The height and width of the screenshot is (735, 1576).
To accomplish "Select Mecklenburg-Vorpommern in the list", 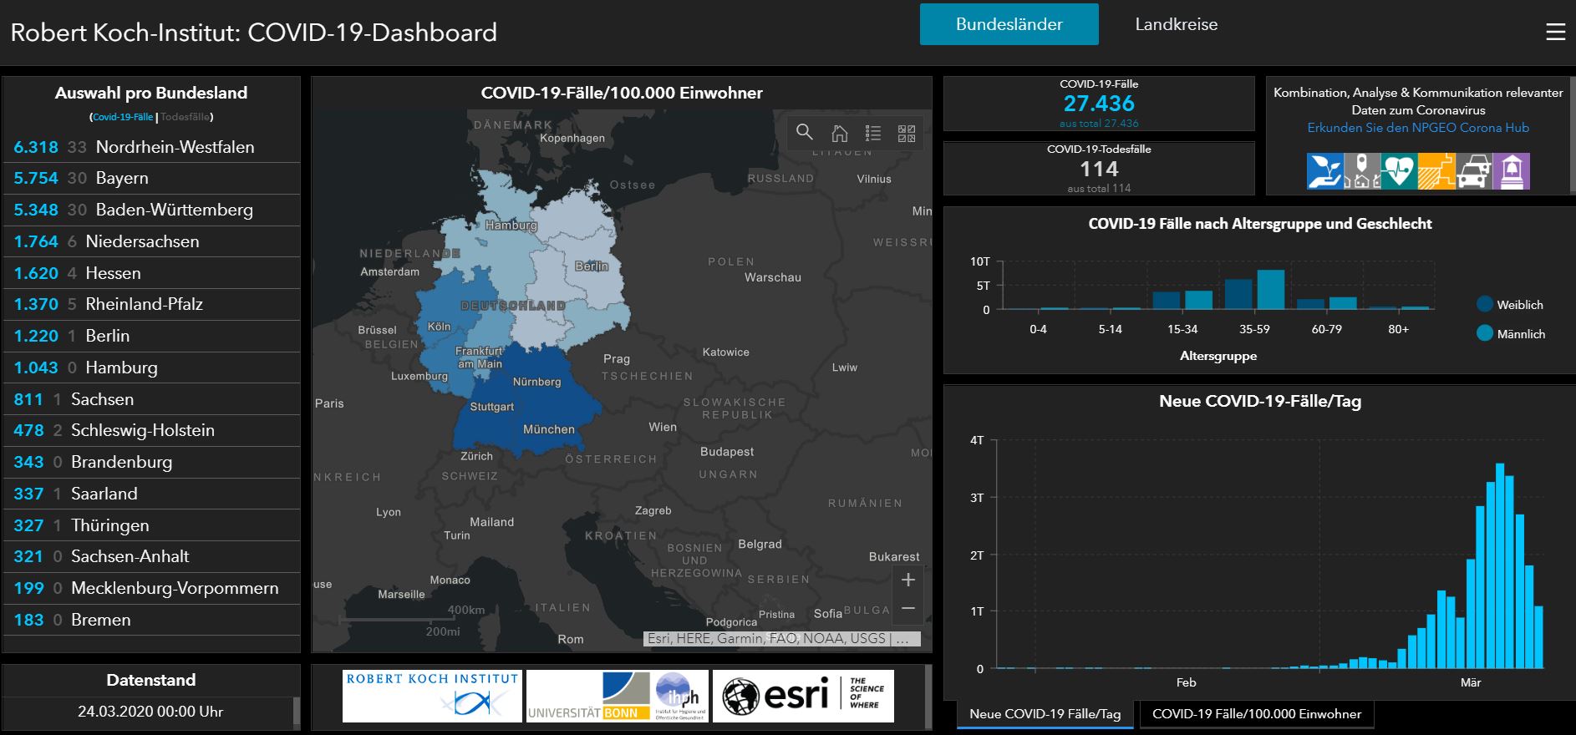I will (151, 588).
